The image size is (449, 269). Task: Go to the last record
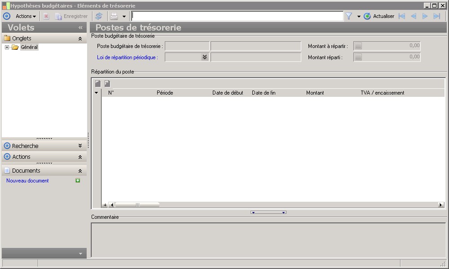click(x=437, y=16)
